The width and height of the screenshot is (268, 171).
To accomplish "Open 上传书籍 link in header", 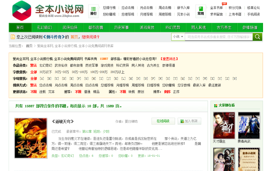I will (235, 14).
